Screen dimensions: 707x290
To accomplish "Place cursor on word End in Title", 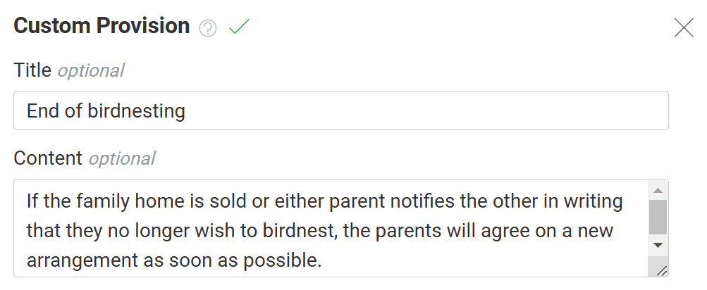I will (42, 111).
